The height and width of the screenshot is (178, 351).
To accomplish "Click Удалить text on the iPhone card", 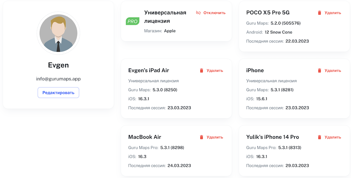I will (333, 70).
